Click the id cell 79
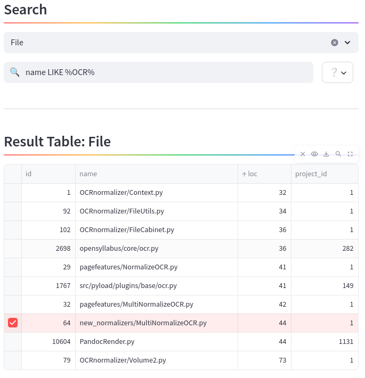Viewport: 365px width, 378px height. 48,360
